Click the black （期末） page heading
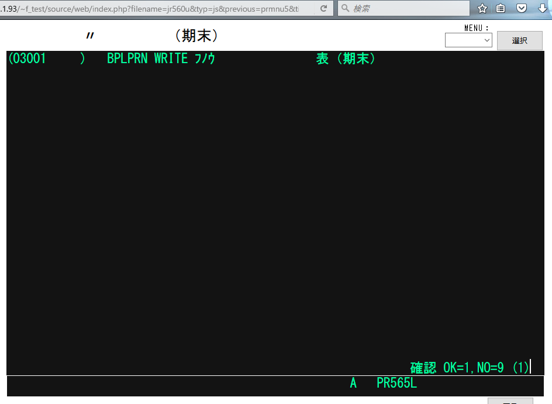The height and width of the screenshot is (404, 552). [196, 36]
